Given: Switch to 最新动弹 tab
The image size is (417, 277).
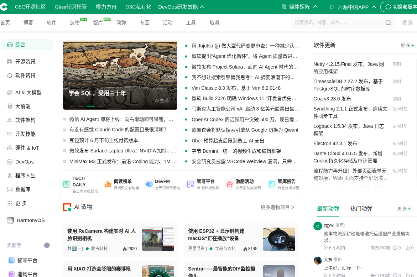Looking at the screenshot, I should pos(328,209).
